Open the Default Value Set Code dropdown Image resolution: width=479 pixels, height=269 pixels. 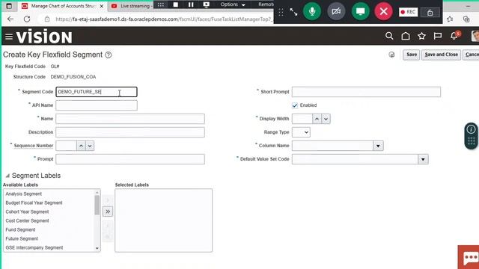coord(423,159)
